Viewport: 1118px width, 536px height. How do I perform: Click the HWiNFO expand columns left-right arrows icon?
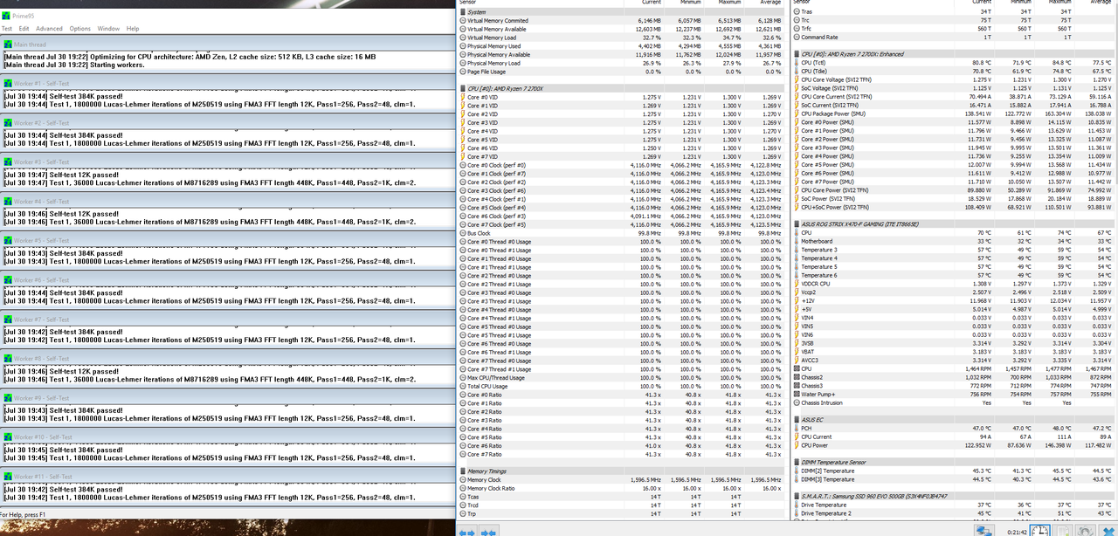coord(466,531)
